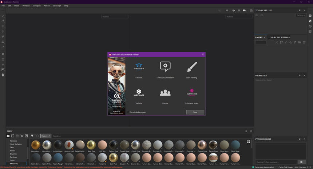Select the Polygon Fill tool

(x=3, y=31)
